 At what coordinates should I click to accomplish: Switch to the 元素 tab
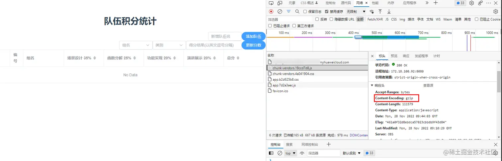point(292,3)
